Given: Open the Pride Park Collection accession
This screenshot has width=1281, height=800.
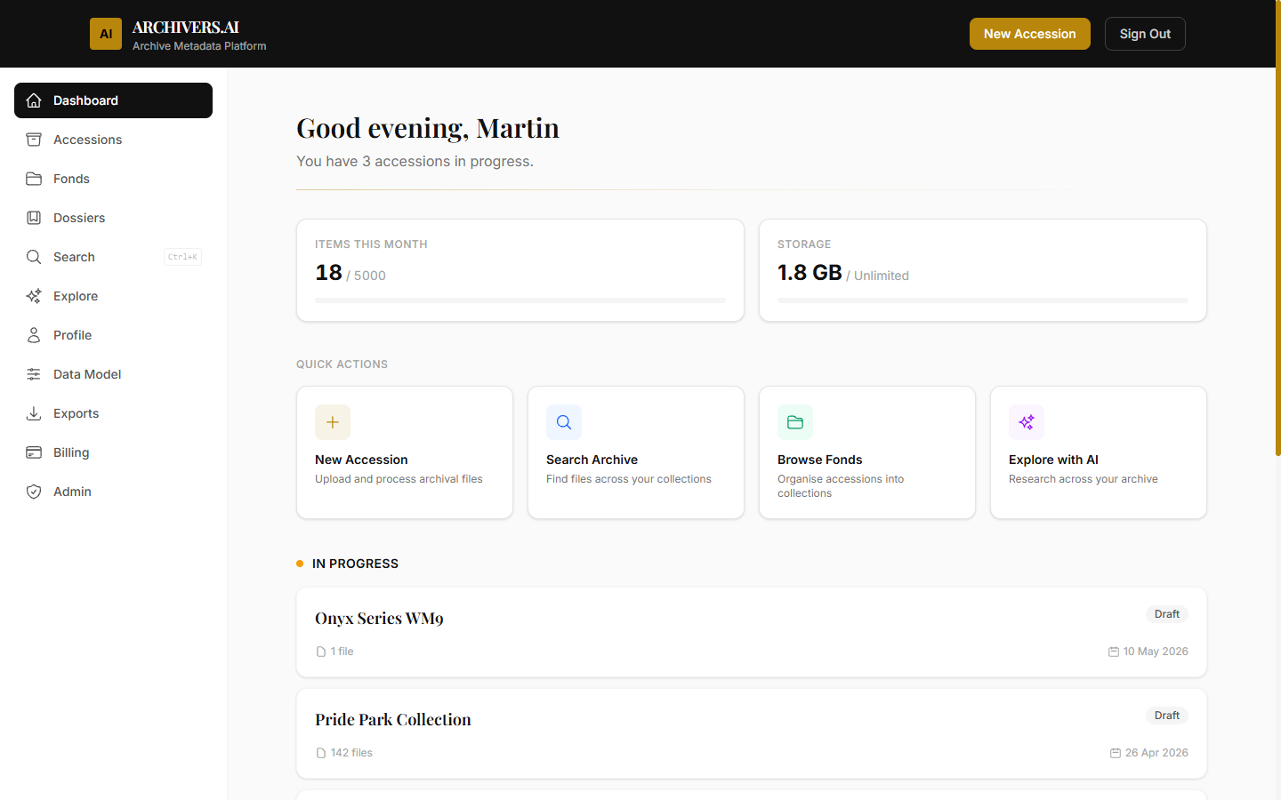Looking at the screenshot, I should click(752, 733).
